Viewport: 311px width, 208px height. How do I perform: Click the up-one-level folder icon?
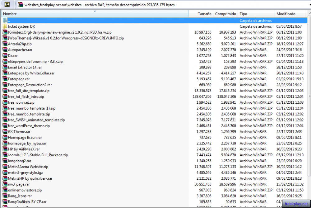click(7, 4)
